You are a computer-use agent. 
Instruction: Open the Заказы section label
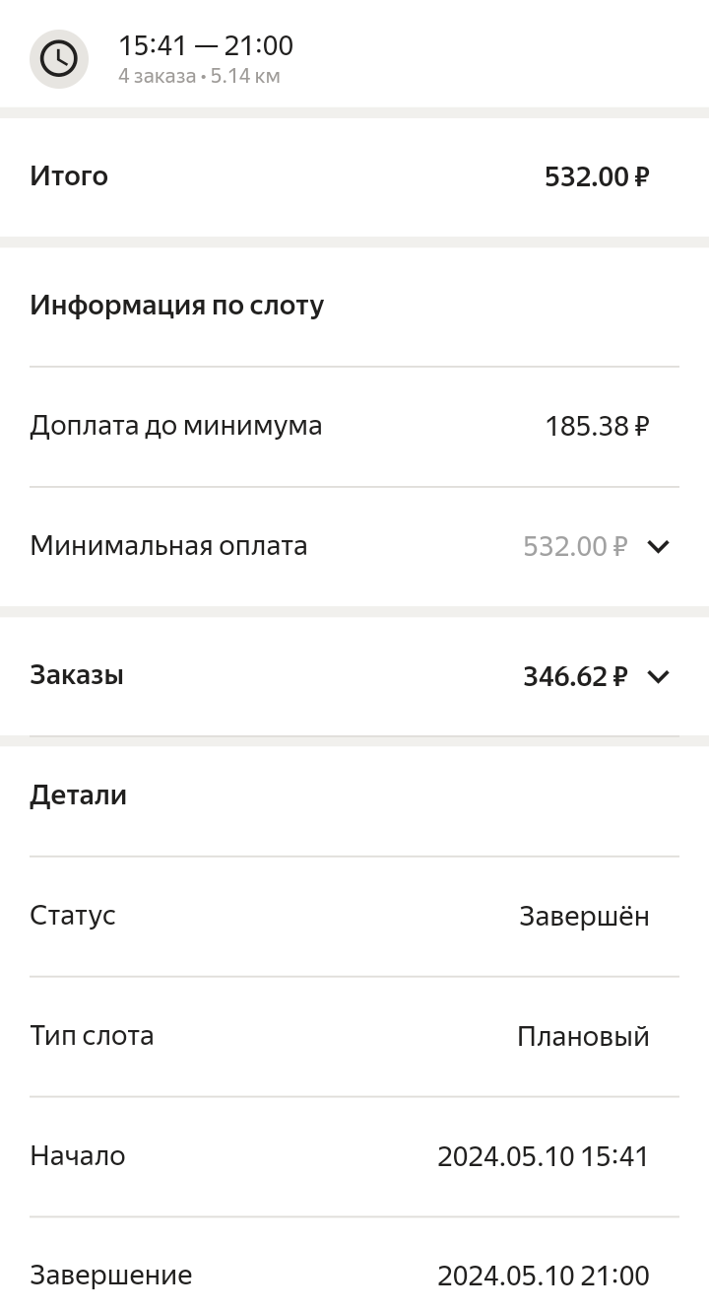click(77, 675)
